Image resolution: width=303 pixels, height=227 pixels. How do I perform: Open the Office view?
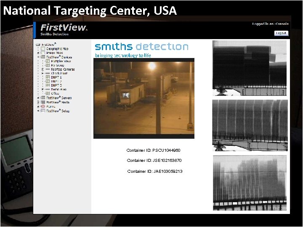pyautogui.click(x=55, y=93)
